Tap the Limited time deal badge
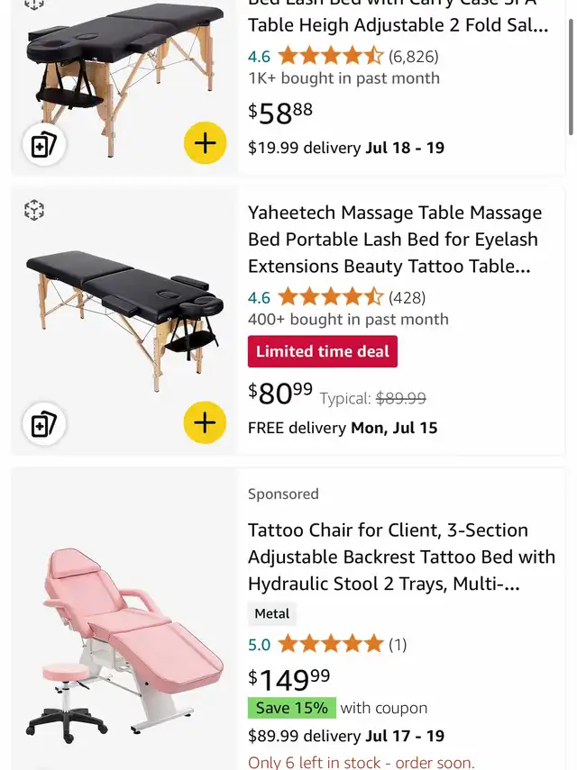577x770 pixels. 323,351
